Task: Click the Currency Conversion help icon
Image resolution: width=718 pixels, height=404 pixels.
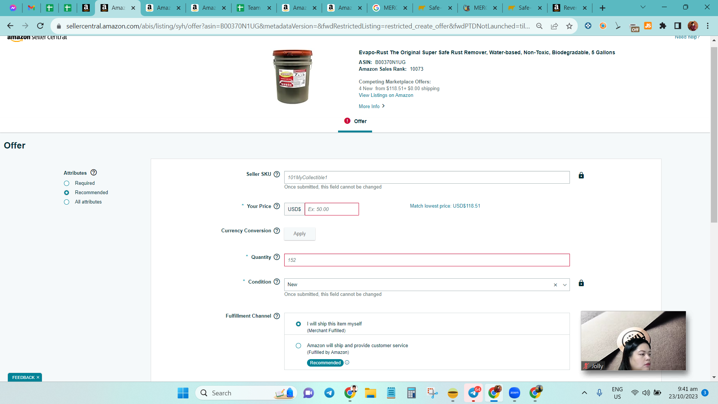Action: point(277,231)
